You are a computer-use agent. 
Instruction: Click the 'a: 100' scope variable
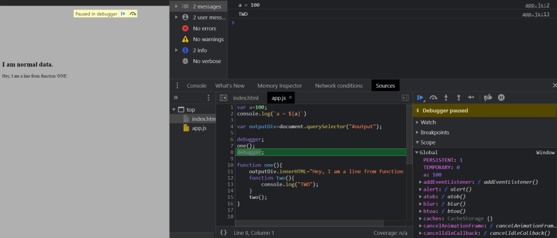432,175
